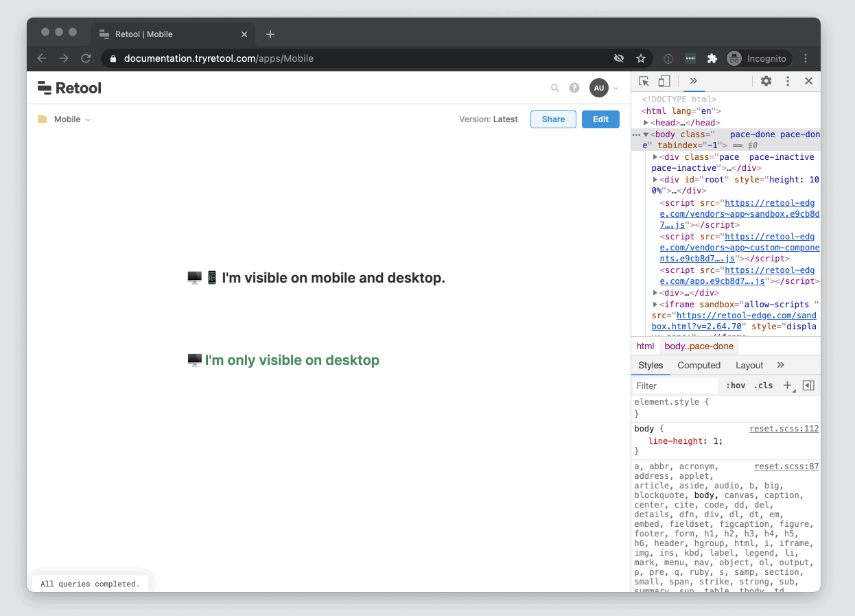Screen dimensions: 855x616
Task: Show more style pane tabs
Action: tap(780, 365)
